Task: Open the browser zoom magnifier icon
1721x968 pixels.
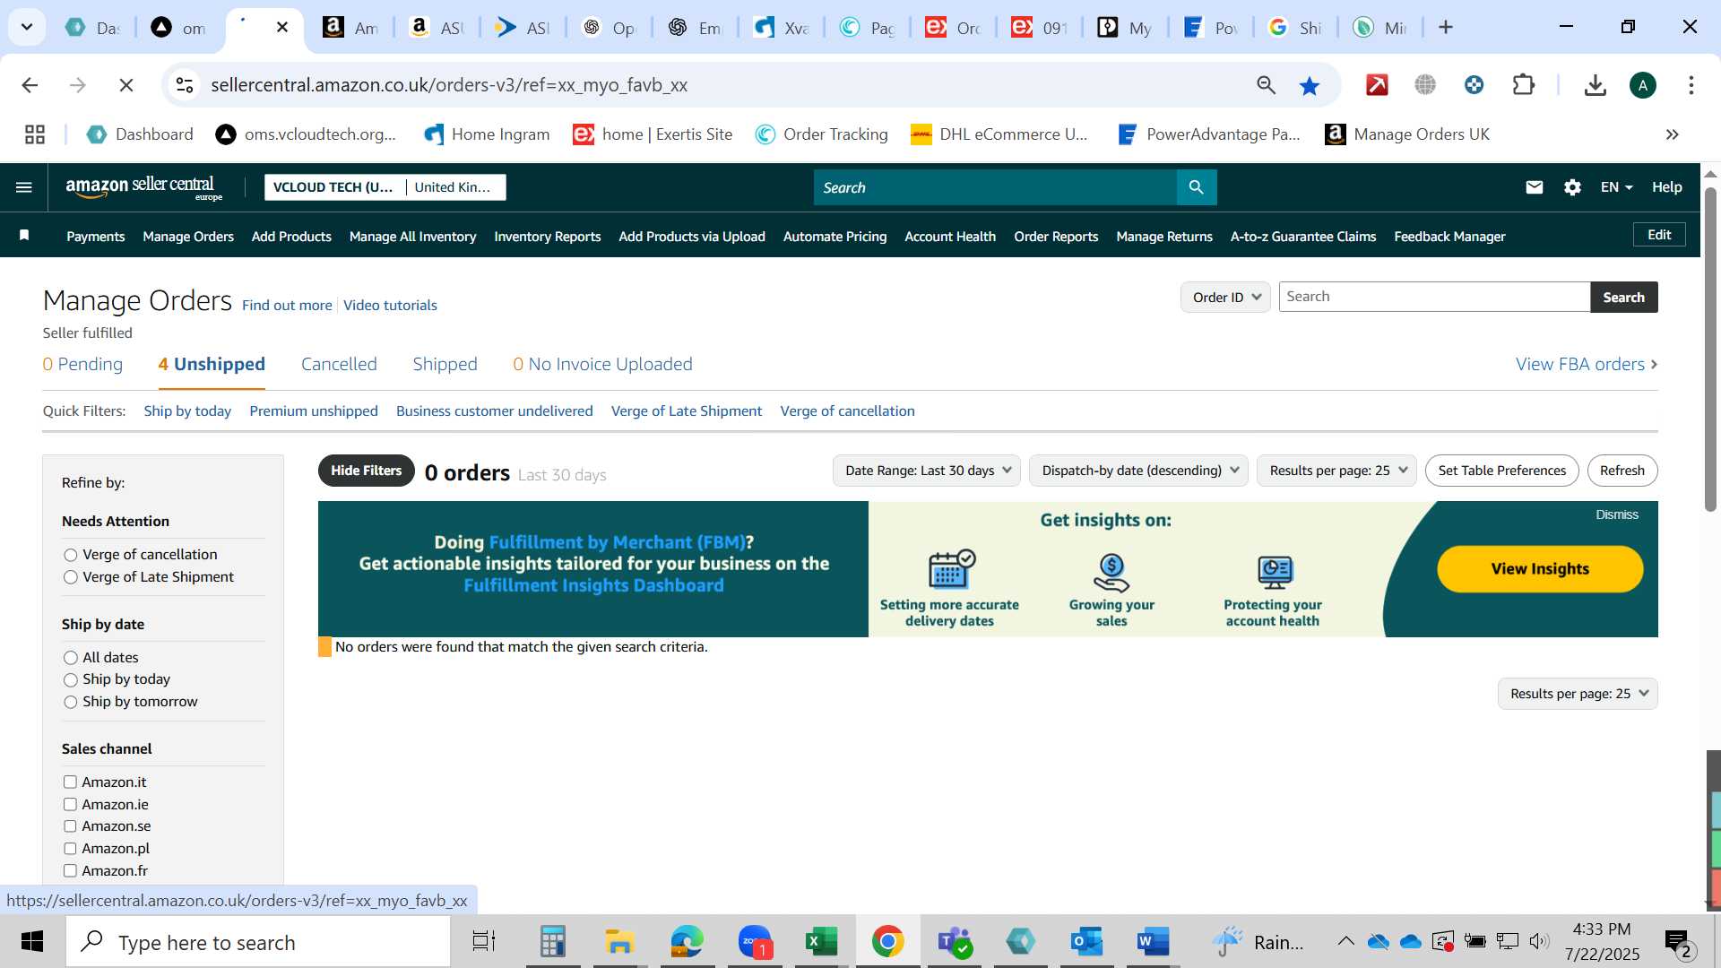Action: click(1266, 85)
